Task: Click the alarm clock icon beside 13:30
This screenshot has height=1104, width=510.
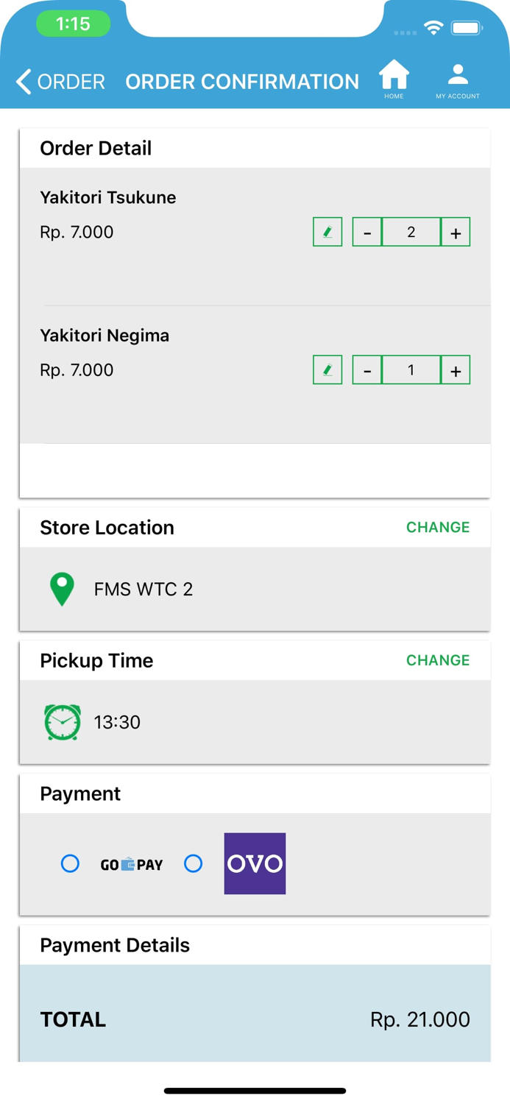Action: tap(62, 721)
